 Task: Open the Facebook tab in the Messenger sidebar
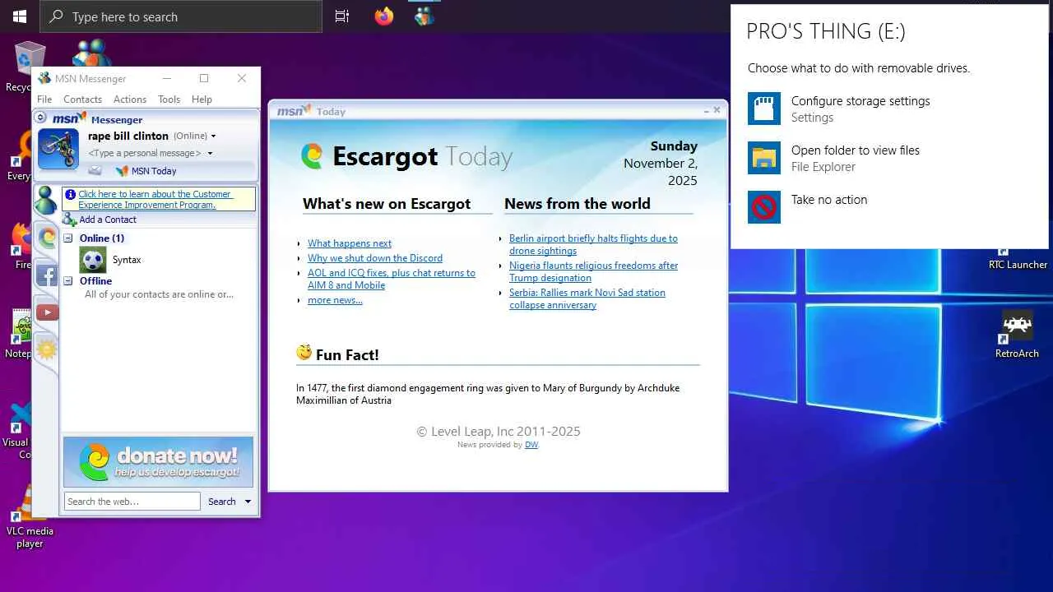pyautogui.click(x=47, y=275)
